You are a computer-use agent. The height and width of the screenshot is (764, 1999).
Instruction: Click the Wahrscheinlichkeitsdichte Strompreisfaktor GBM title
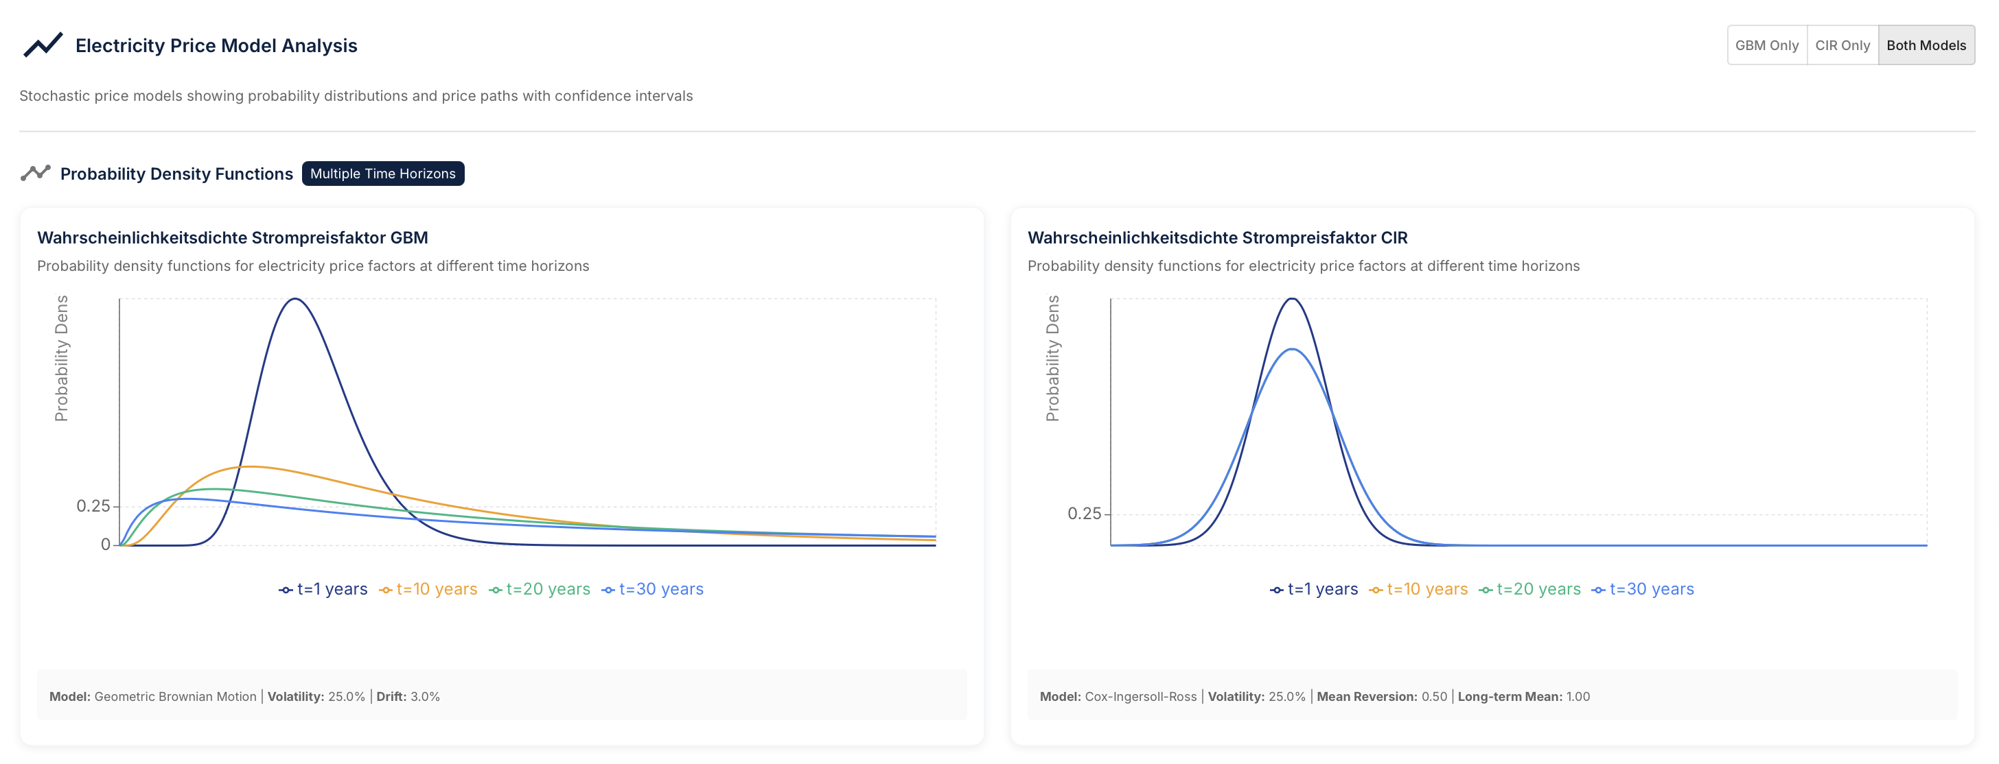click(x=233, y=238)
